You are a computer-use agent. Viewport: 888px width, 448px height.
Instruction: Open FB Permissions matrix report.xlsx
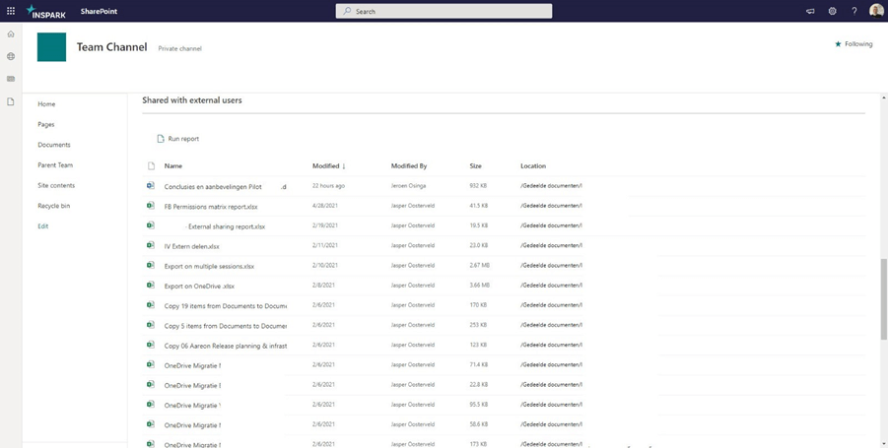[211, 207]
